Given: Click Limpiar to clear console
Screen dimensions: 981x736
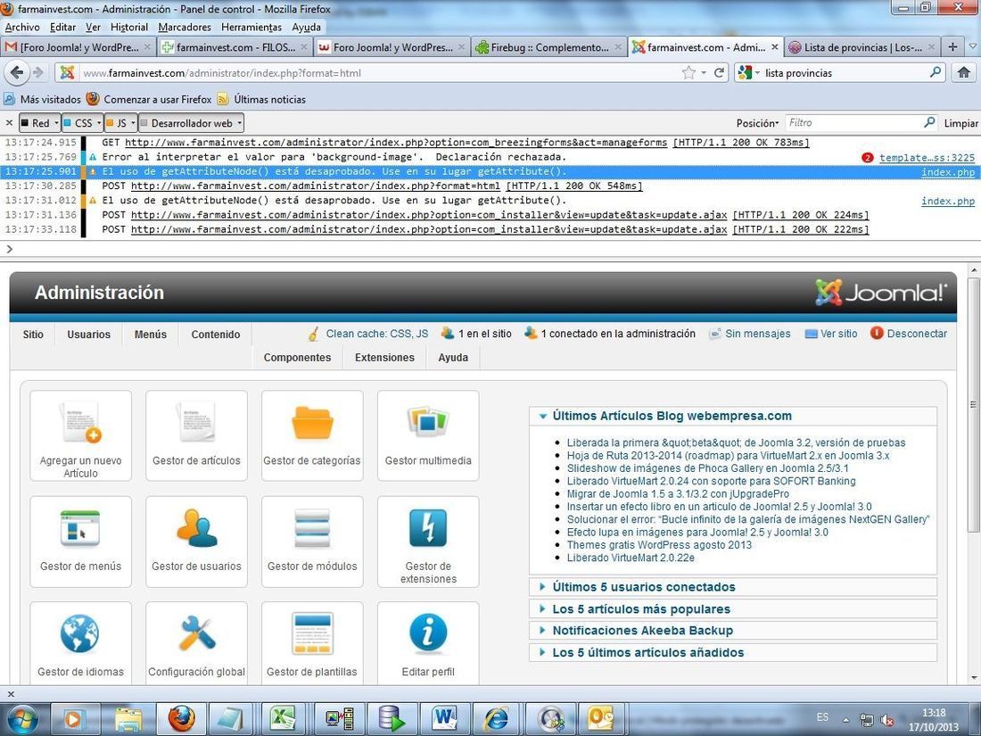Looking at the screenshot, I should [x=961, y=123].
